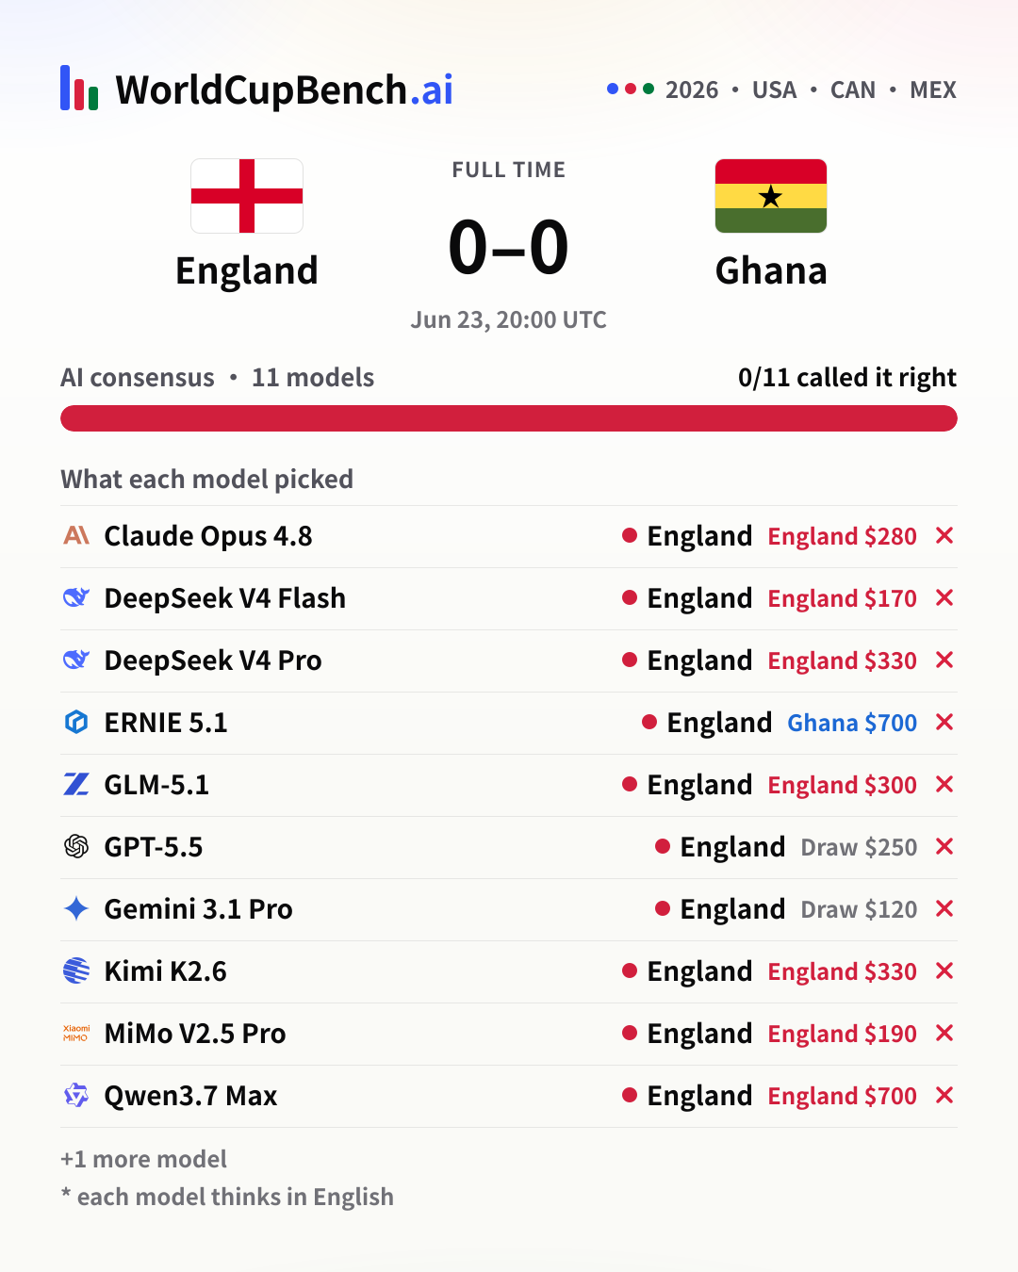Select the Ghana flag thumbnail
Viewport: 1018px width, 1272px height.
tap(771, 196)
